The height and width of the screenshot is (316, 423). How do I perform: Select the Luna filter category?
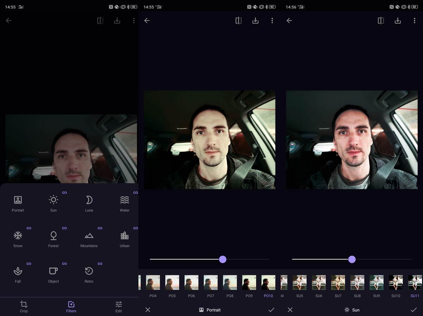click(x=89, y=204)
